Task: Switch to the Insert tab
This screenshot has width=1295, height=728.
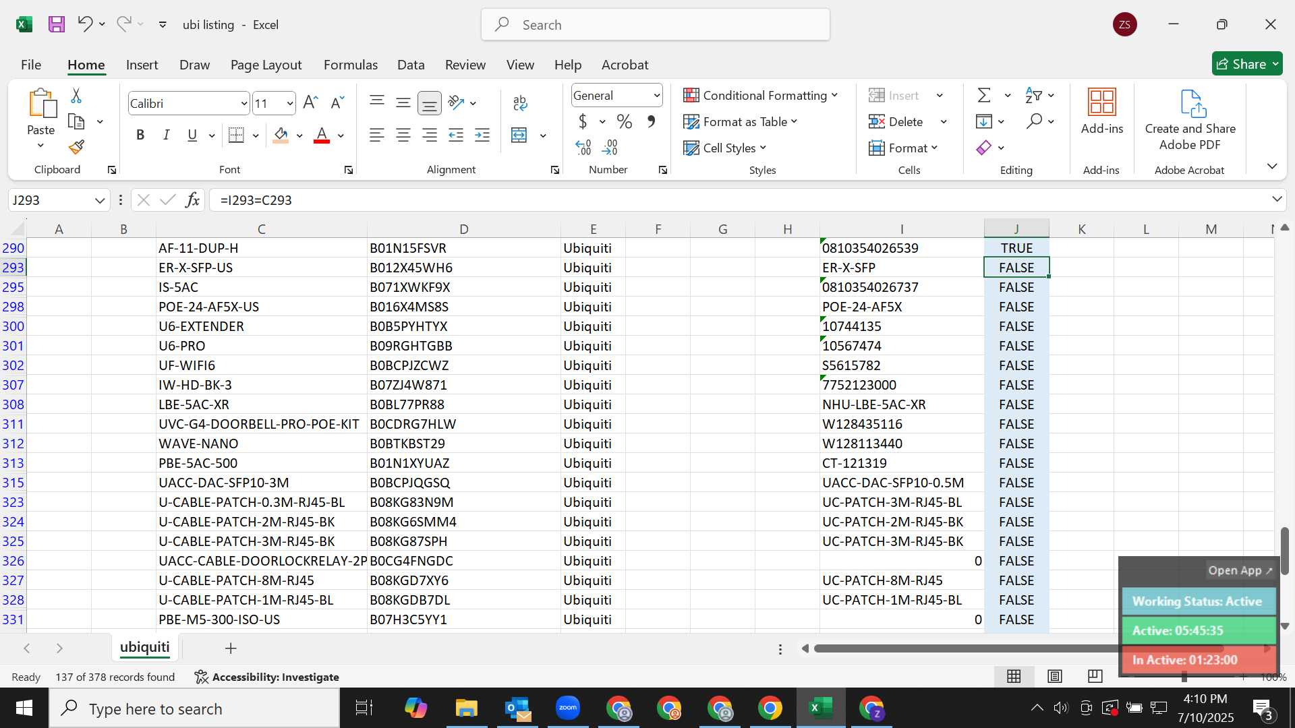Action: [x=142, y=65]
